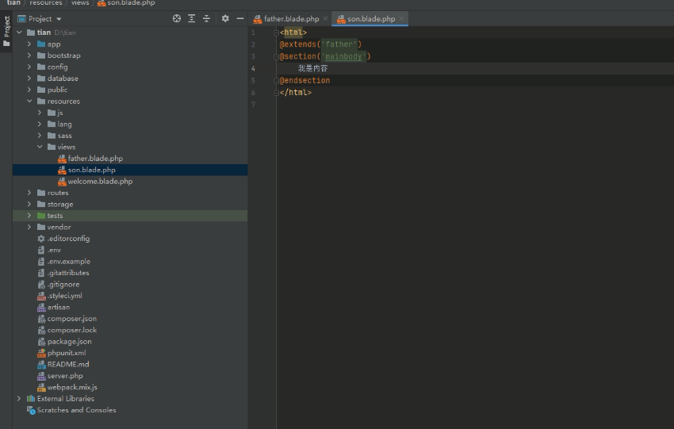Image resolution: width=674 pixels, height=429 pixels.
Task: Collapse the views folder
Action: point(40,147)
